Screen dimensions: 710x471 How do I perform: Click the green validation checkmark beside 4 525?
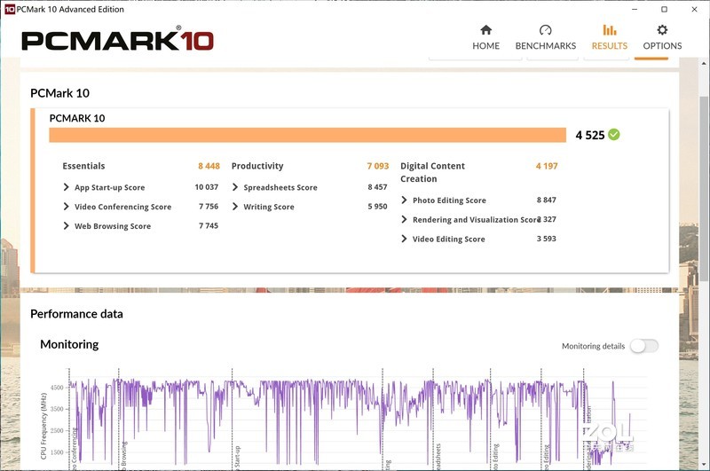click(x=614, y=135)
